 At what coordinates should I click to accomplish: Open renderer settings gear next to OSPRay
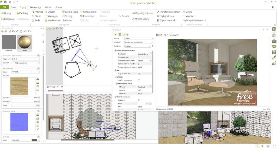(153, 46)
